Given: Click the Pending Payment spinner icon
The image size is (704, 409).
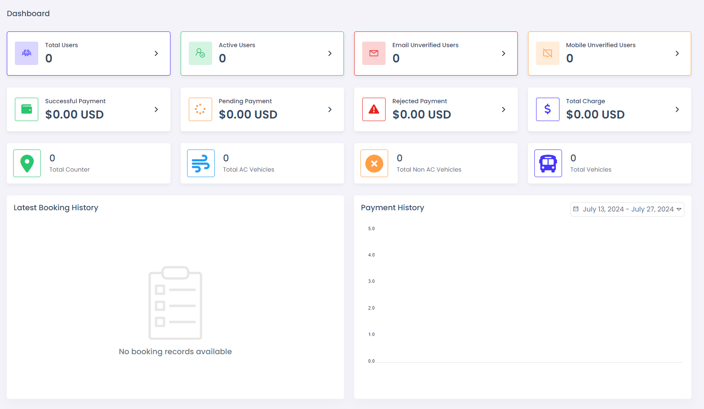Looking at the screenshot, I should 200,109.
